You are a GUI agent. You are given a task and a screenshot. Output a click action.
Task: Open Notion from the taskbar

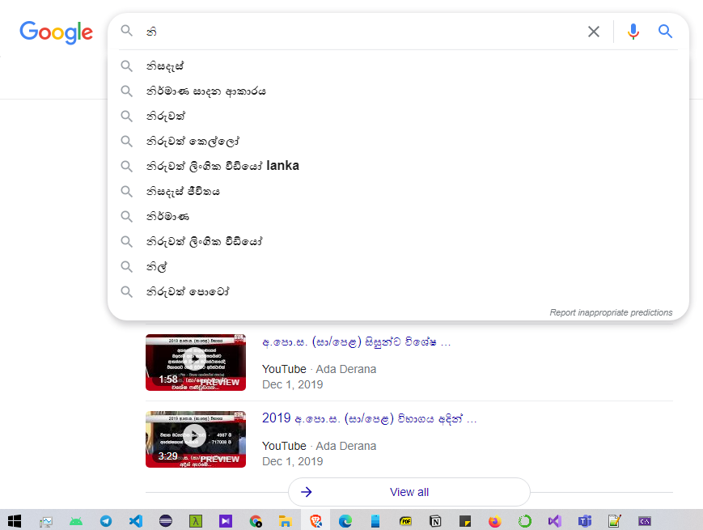pyautogui.click(x=435, y=521)
